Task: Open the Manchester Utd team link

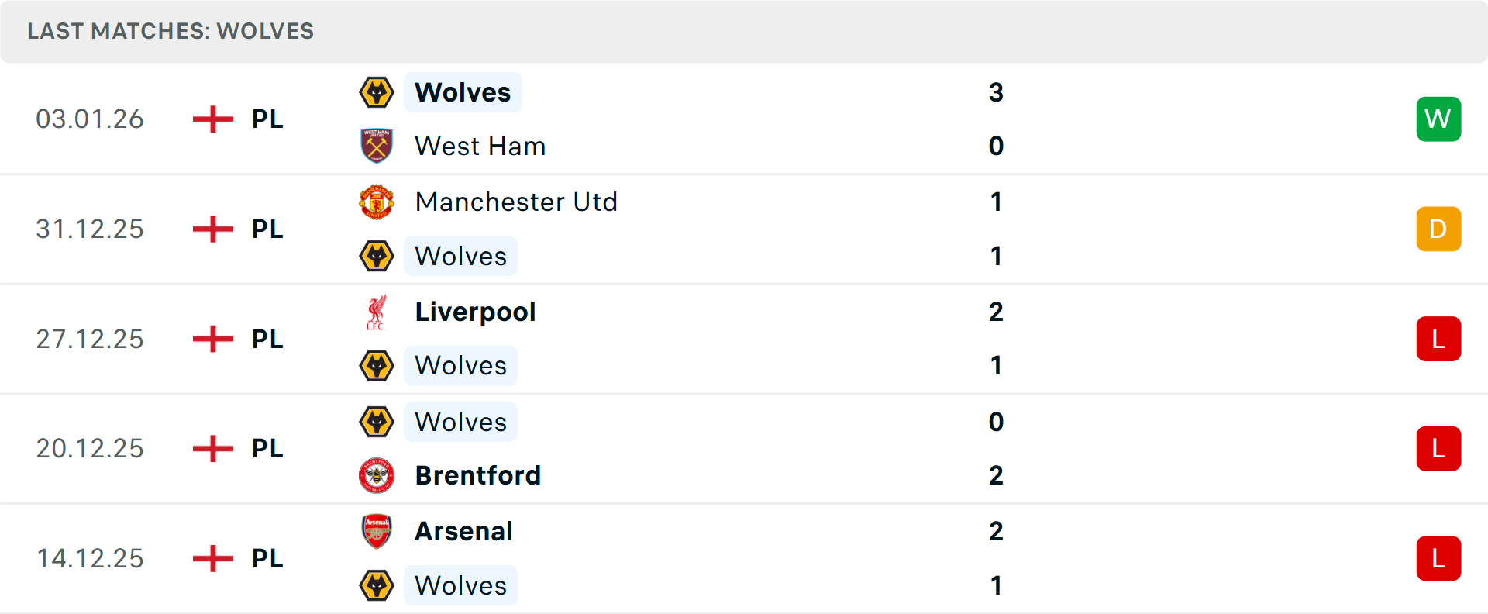Action: [516, 202]
